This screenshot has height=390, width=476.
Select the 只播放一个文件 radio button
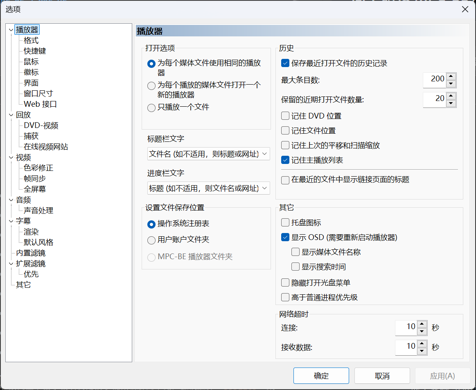tap(151, 108)
